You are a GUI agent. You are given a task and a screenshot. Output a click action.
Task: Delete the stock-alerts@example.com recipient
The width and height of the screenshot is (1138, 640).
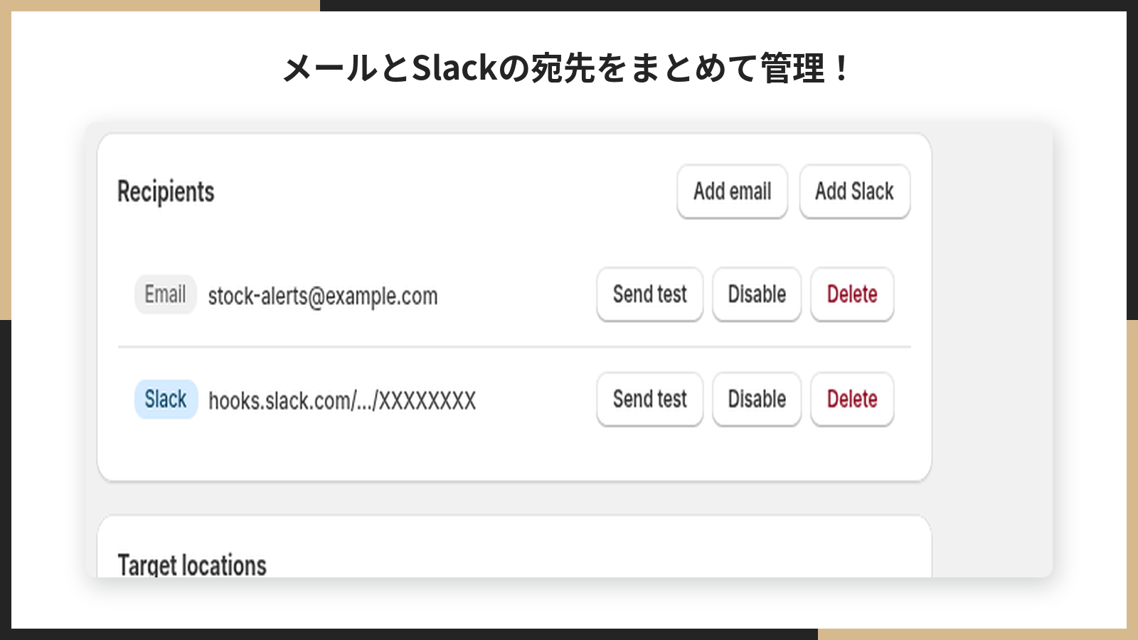point(852,294)
